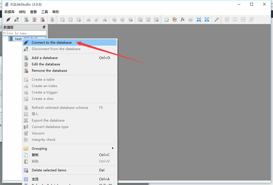Click the toolbar Remove database icon with red minus
This screenshot has height=185, width=273.
point(42,19)
